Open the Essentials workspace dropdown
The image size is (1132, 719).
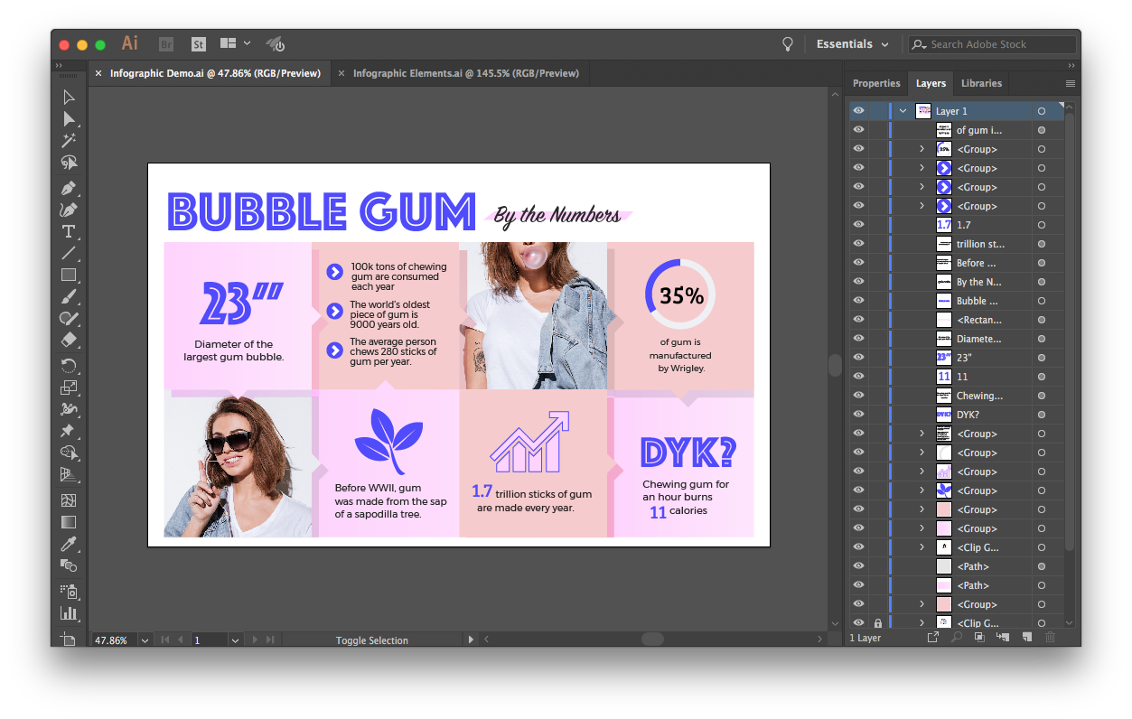852,44
